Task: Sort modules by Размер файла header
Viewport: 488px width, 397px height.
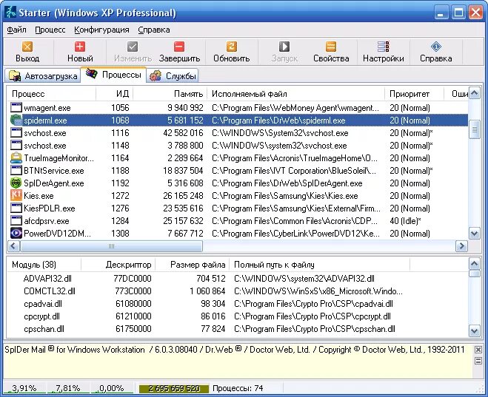Action: pos(193,265)
